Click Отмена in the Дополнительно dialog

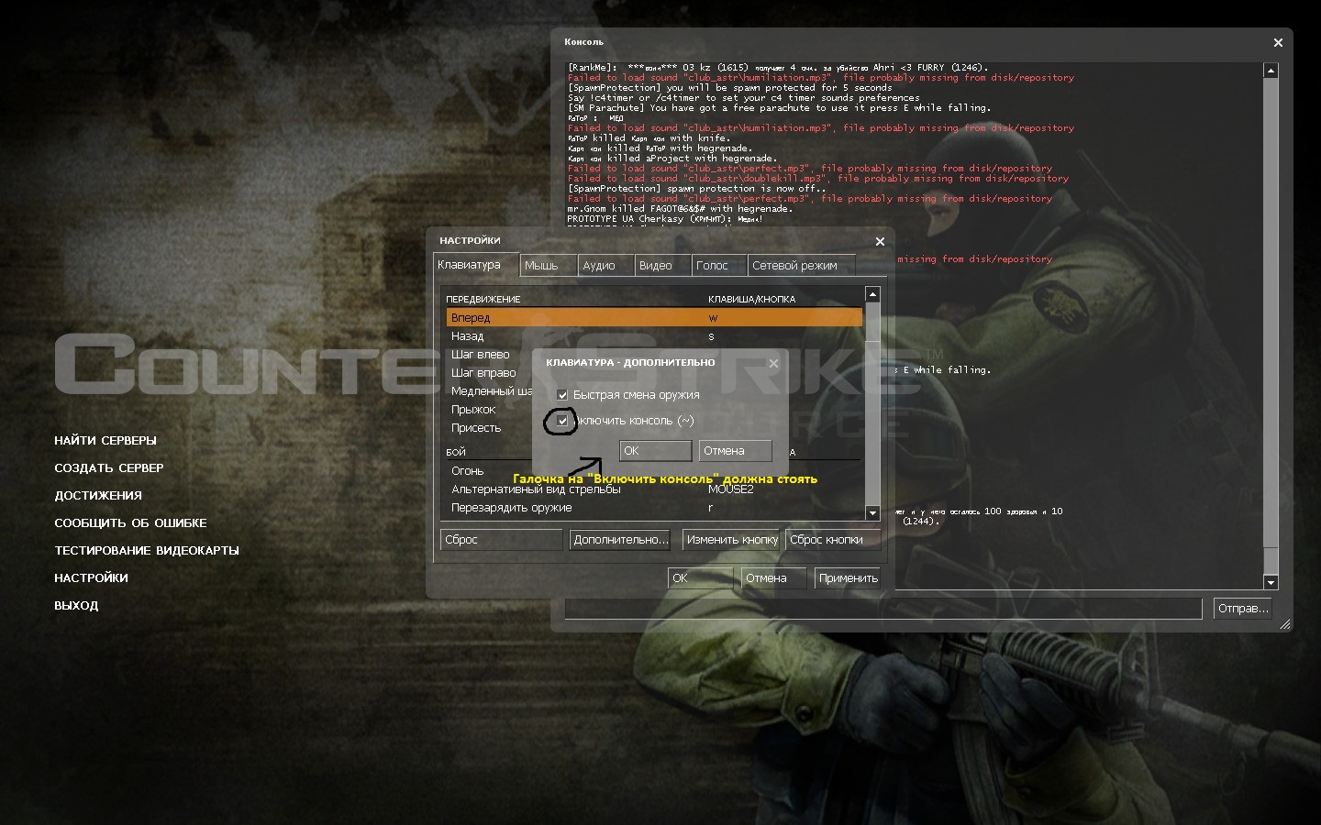click(x=735, y=451)
